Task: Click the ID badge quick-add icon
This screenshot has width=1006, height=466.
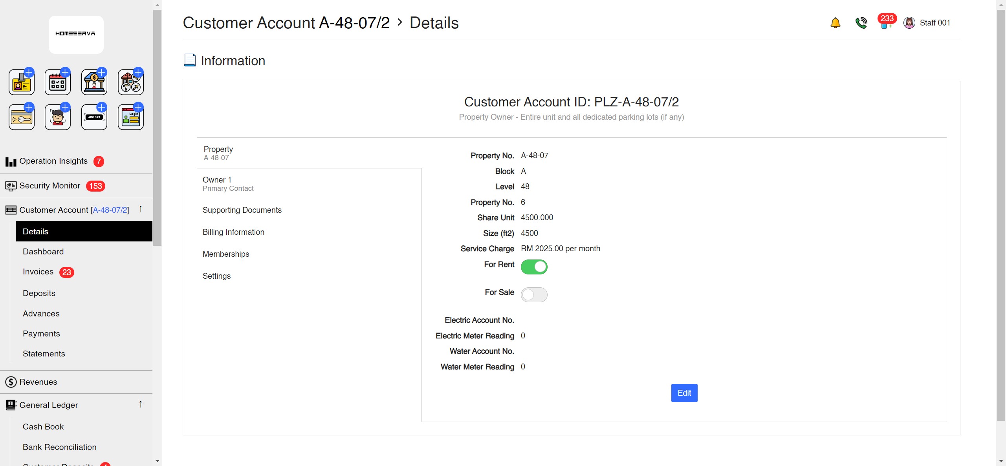Action: click(x=22, y=82)
